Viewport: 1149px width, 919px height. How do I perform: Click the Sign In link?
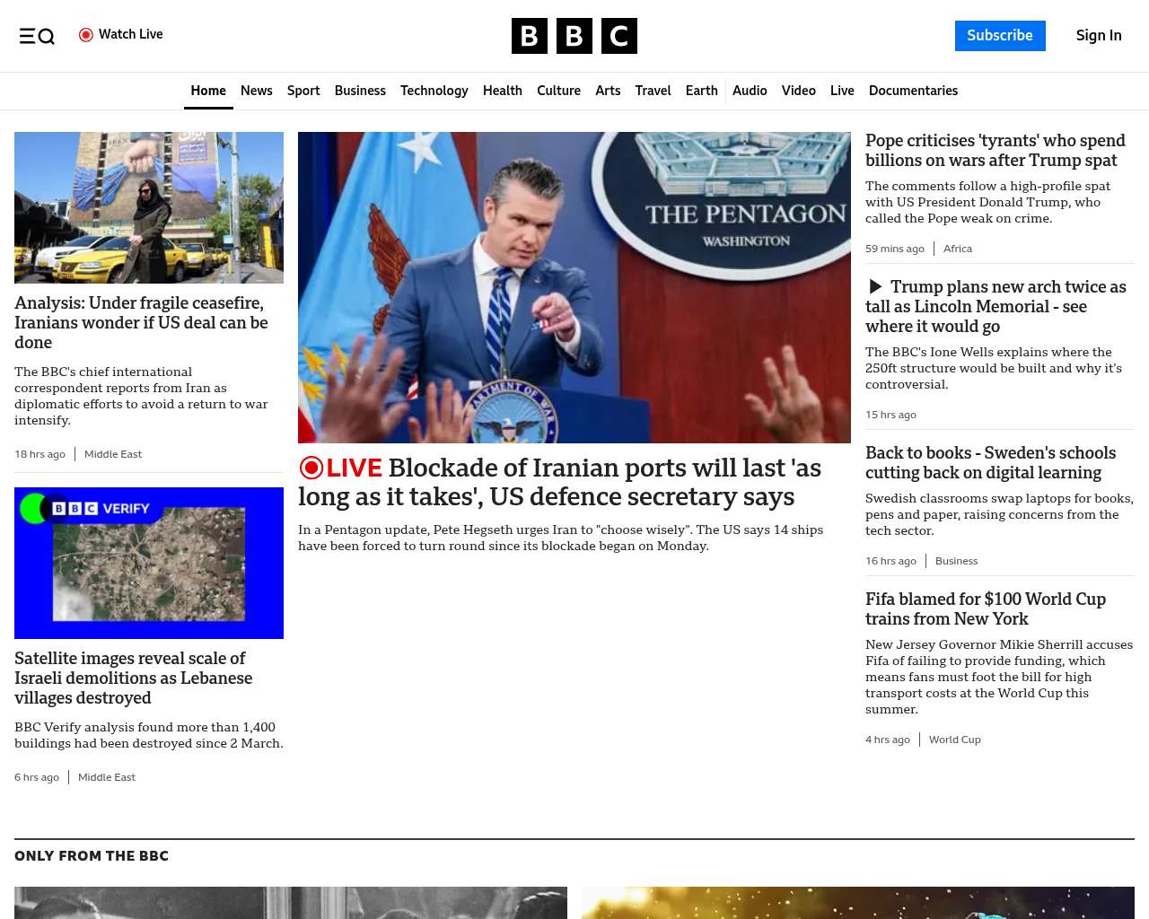click(1099, 36)
